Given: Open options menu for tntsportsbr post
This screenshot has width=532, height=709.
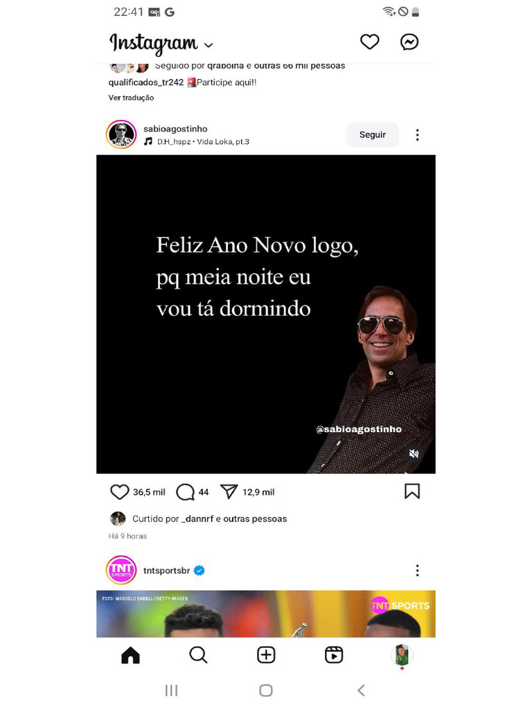Looking at the screenshot, I should 417,571.
